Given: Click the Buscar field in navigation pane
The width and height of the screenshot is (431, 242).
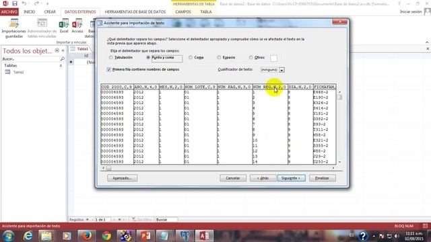Looking at the screenshot, I should coord(30,59).
